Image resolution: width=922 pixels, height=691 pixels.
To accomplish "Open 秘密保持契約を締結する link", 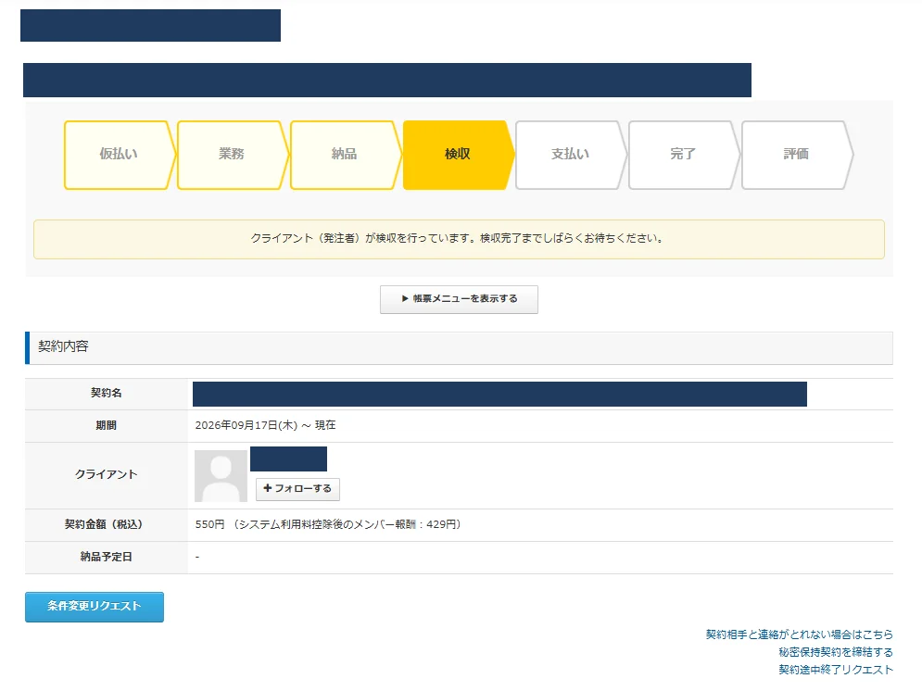I will pos(836,652).
